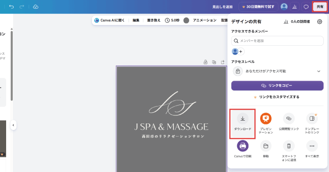This screenshot has width=329, height=172.
Task: Click すべて表示 three dots icon
Action: click(x=312, y=146)
